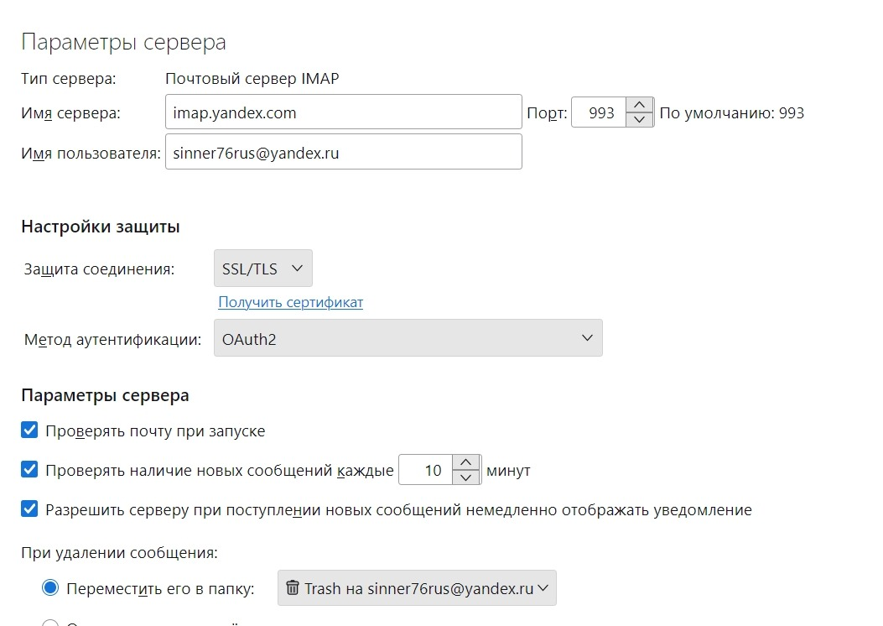Image resolution: width=883 pixels, height=626 pixels.
Task: Open the SSL/TLS connection security dropdown
Action: tap(262, 269)
